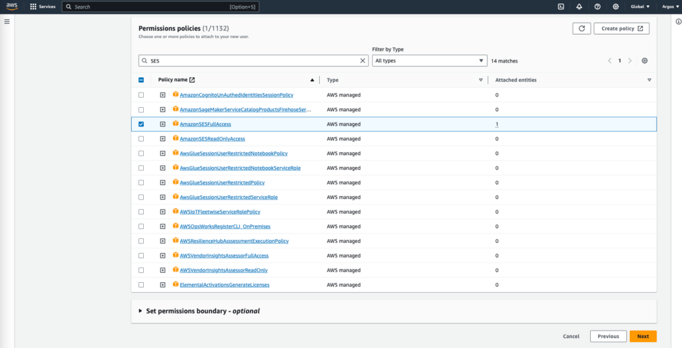Uncheck the AmazonSESFullAccess checkbox
Image resolution: width=682 pixels, height=348 pixels.
(141, 124)
